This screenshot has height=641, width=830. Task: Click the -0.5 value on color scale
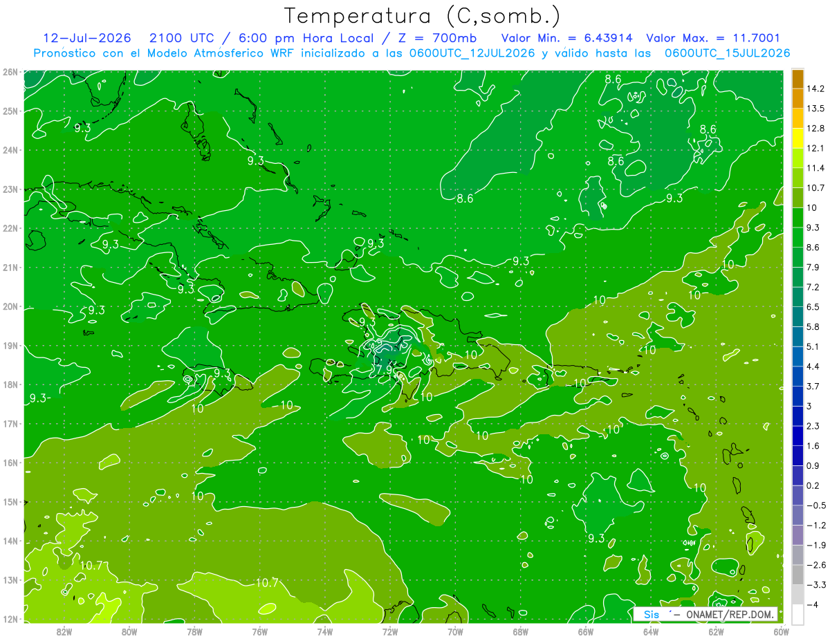click(816, 505)
